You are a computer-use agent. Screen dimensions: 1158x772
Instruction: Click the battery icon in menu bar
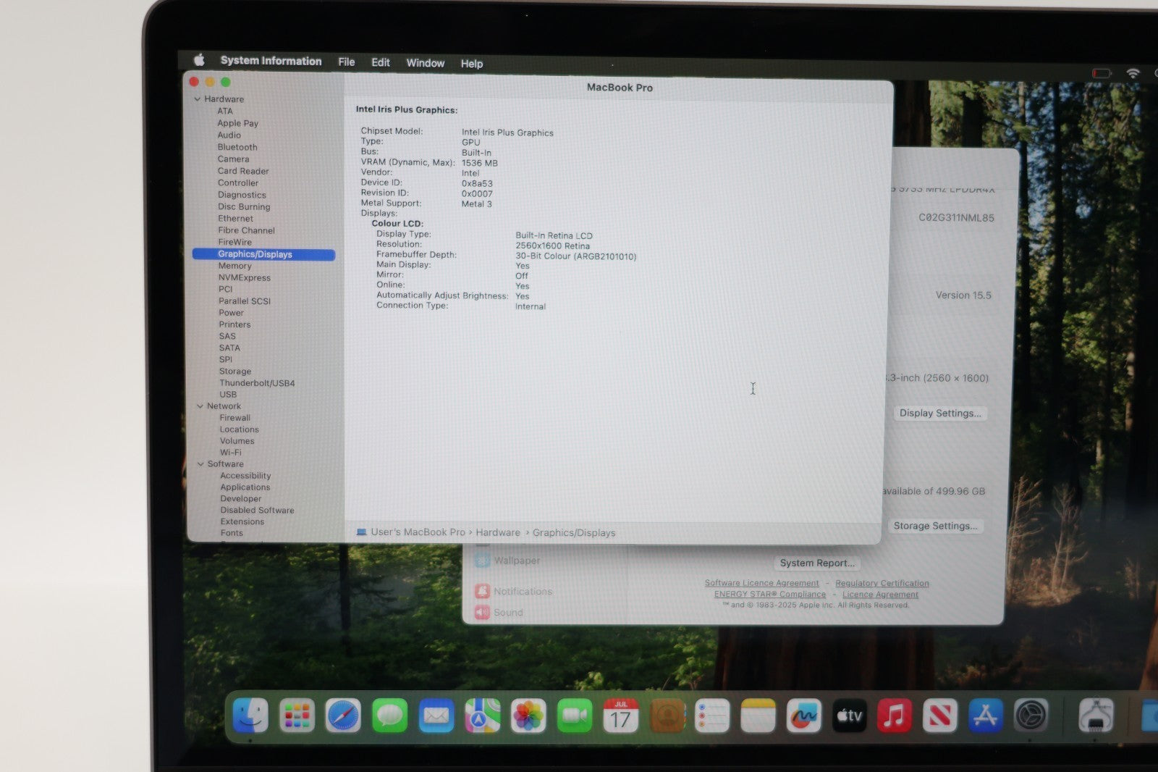click(1102, 73)
